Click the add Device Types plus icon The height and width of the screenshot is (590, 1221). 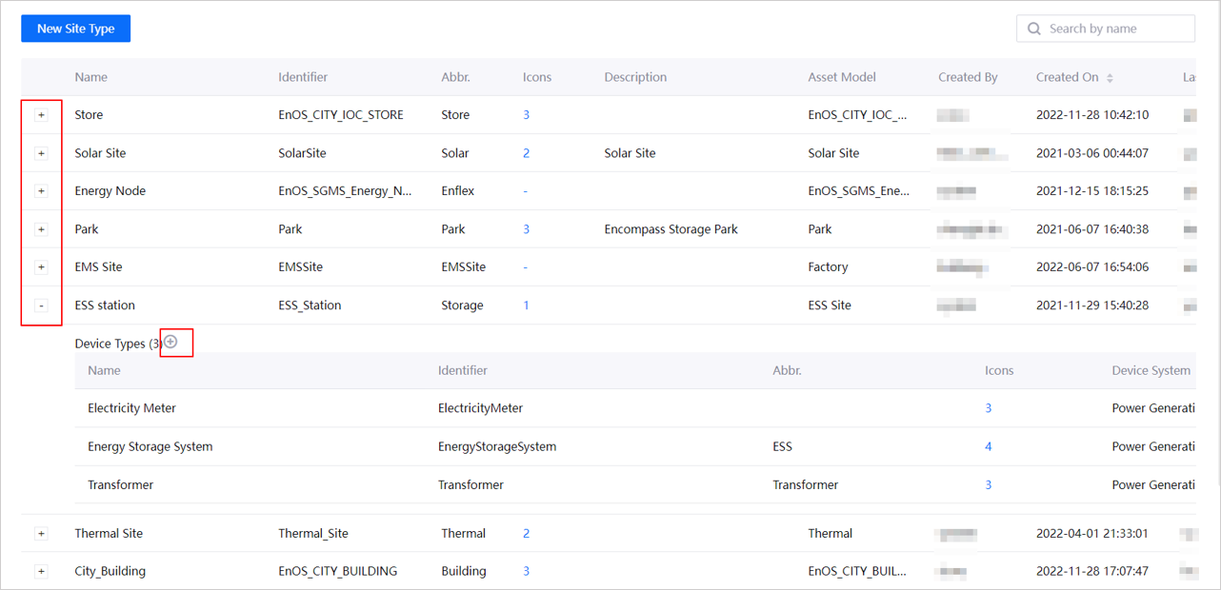pos(171,342)
